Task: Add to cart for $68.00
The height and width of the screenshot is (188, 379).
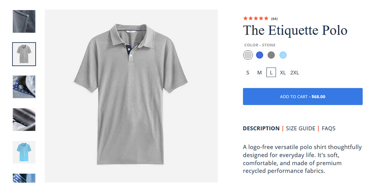Action: tap(303, 97)
